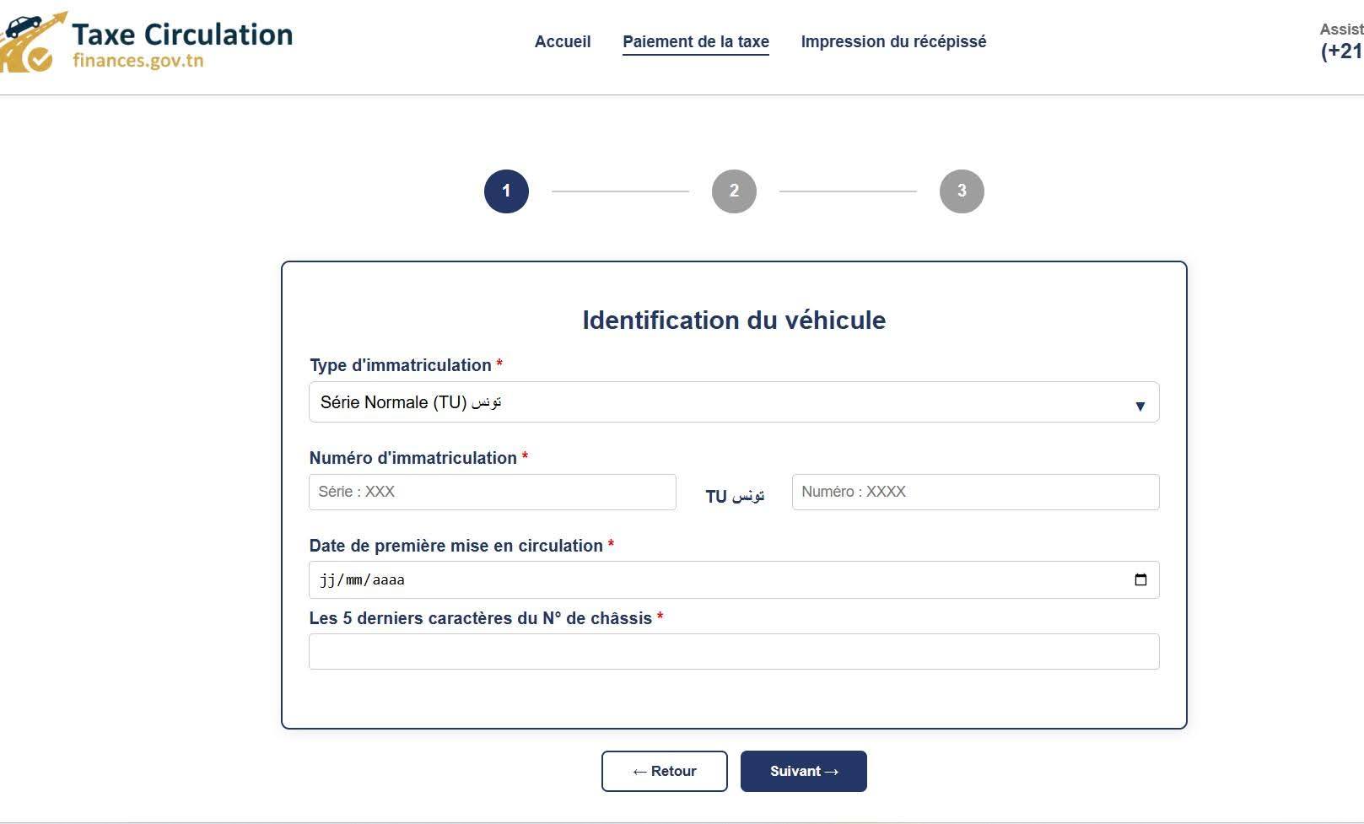Image resolution: width=1364 pixels, height=824 pixels.
Task: Go to the Accueil page
Action: (x=563, y=41)
